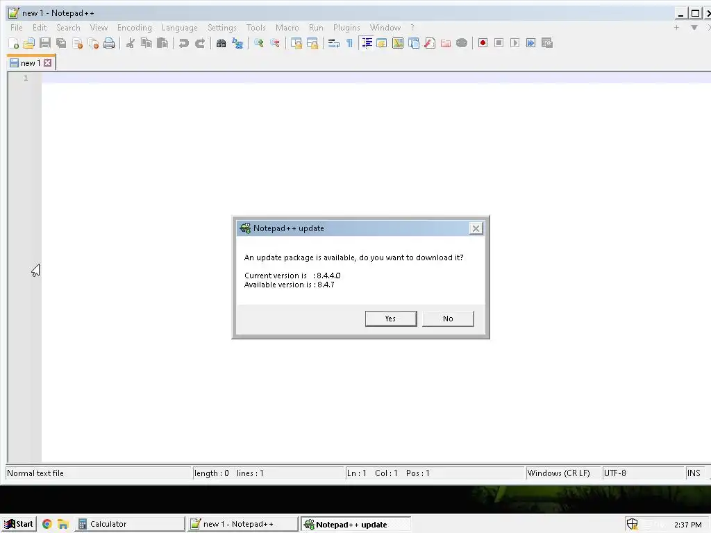Click the plus button at menu bar right
Screen dimensions: 711x533
click(x=676, y=28)
